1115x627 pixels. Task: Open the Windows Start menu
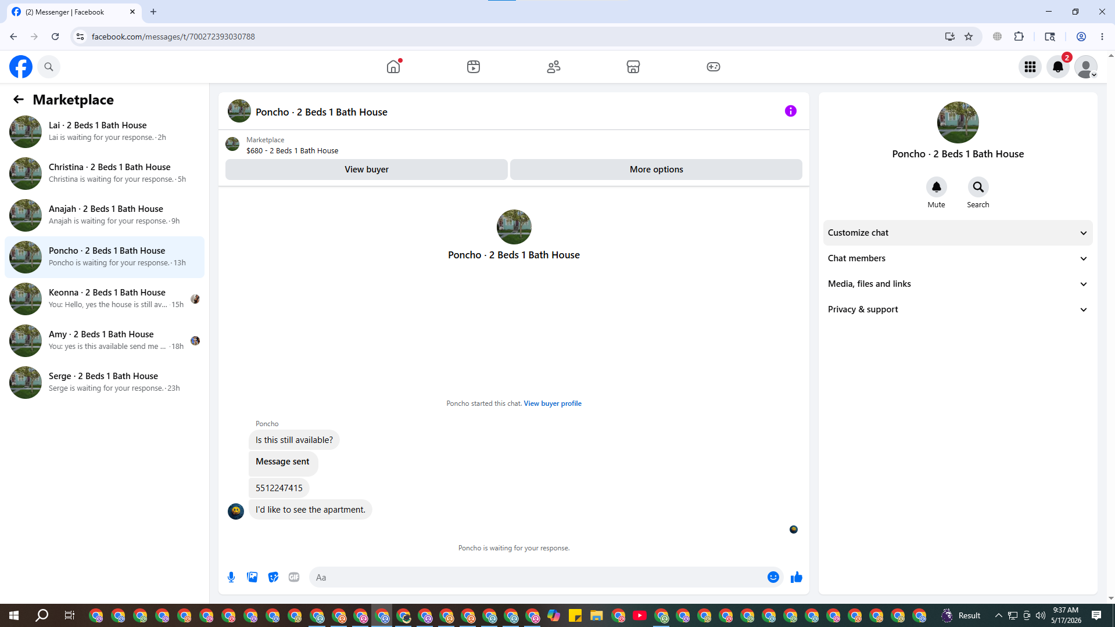click(14, 615)
